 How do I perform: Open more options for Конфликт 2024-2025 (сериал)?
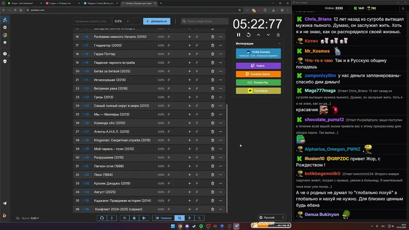(220, 209)
